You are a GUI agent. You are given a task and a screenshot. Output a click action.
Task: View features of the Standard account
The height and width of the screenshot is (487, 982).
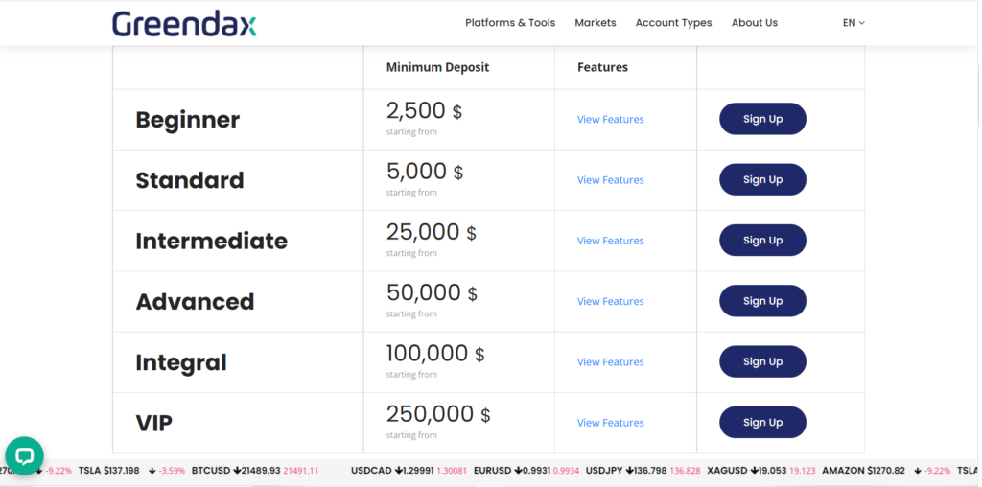click(x=610, y=180)
